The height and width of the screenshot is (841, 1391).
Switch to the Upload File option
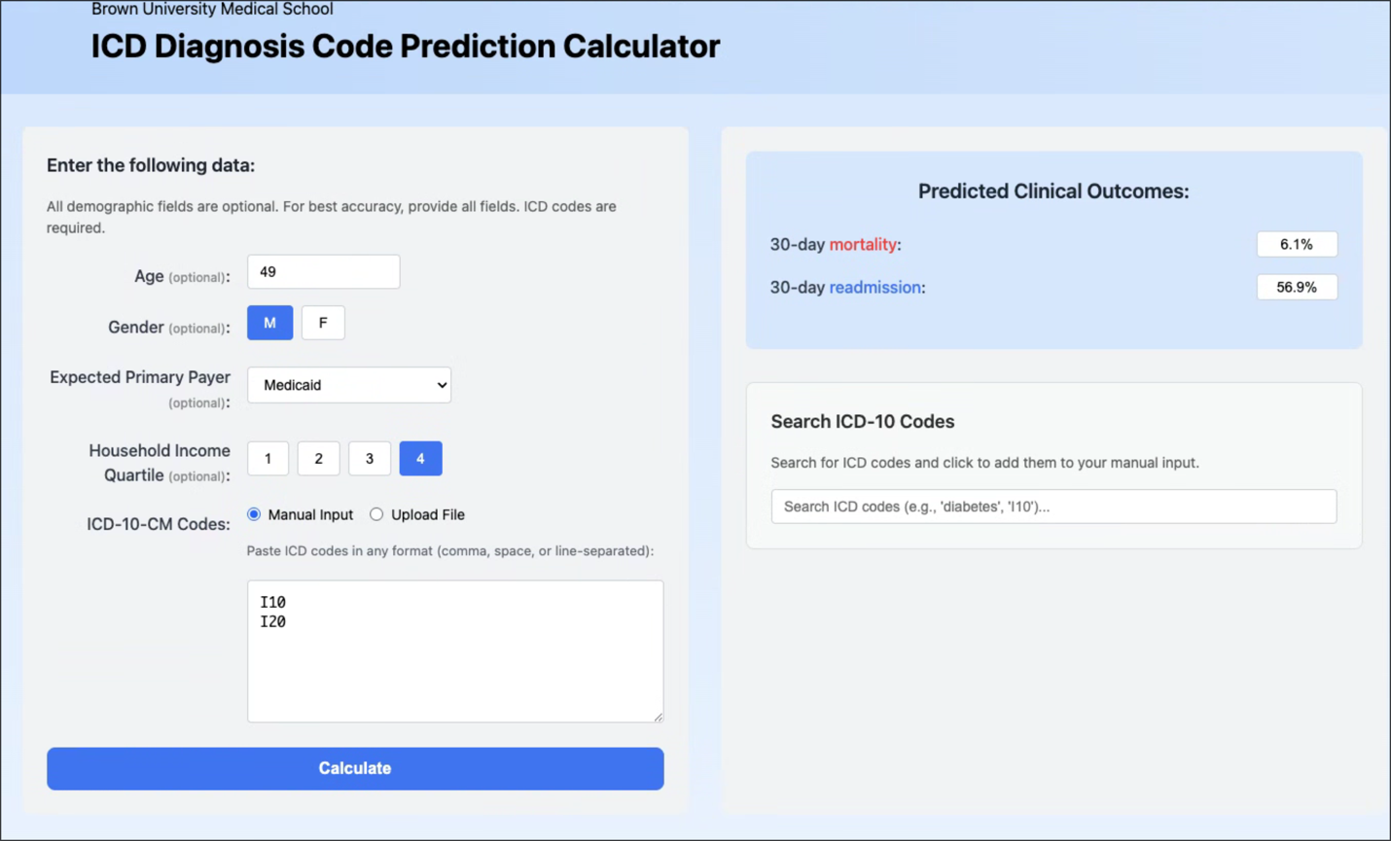pos(376,514)
